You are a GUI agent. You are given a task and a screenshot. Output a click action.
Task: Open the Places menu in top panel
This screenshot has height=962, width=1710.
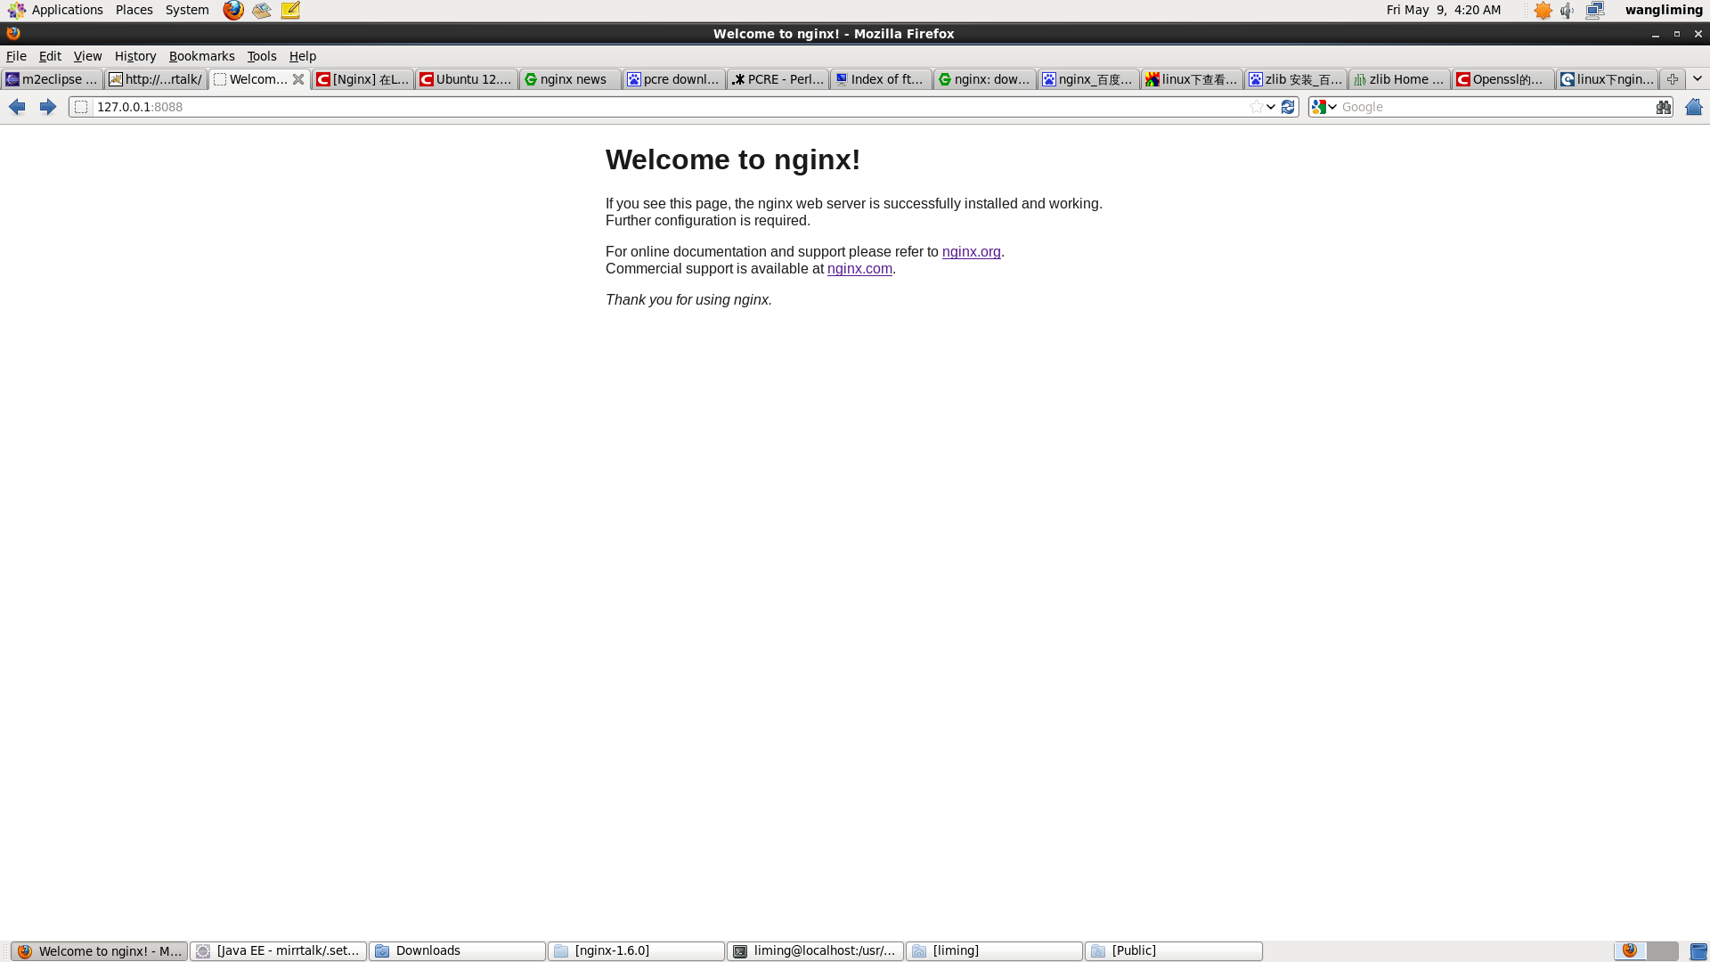point(134,10)
